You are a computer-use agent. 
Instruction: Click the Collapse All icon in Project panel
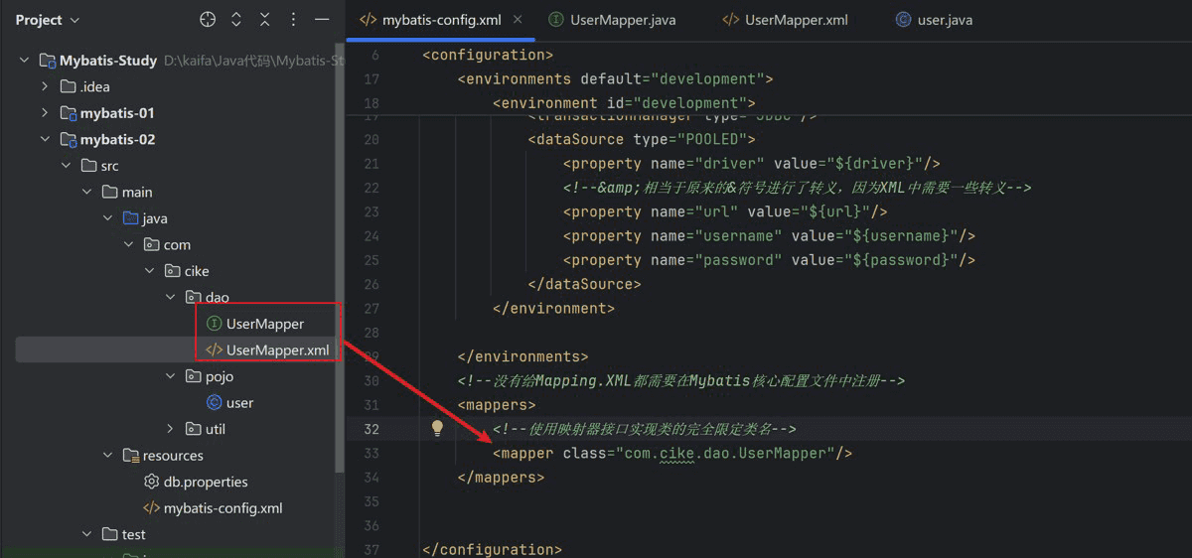tap(265, 20)
